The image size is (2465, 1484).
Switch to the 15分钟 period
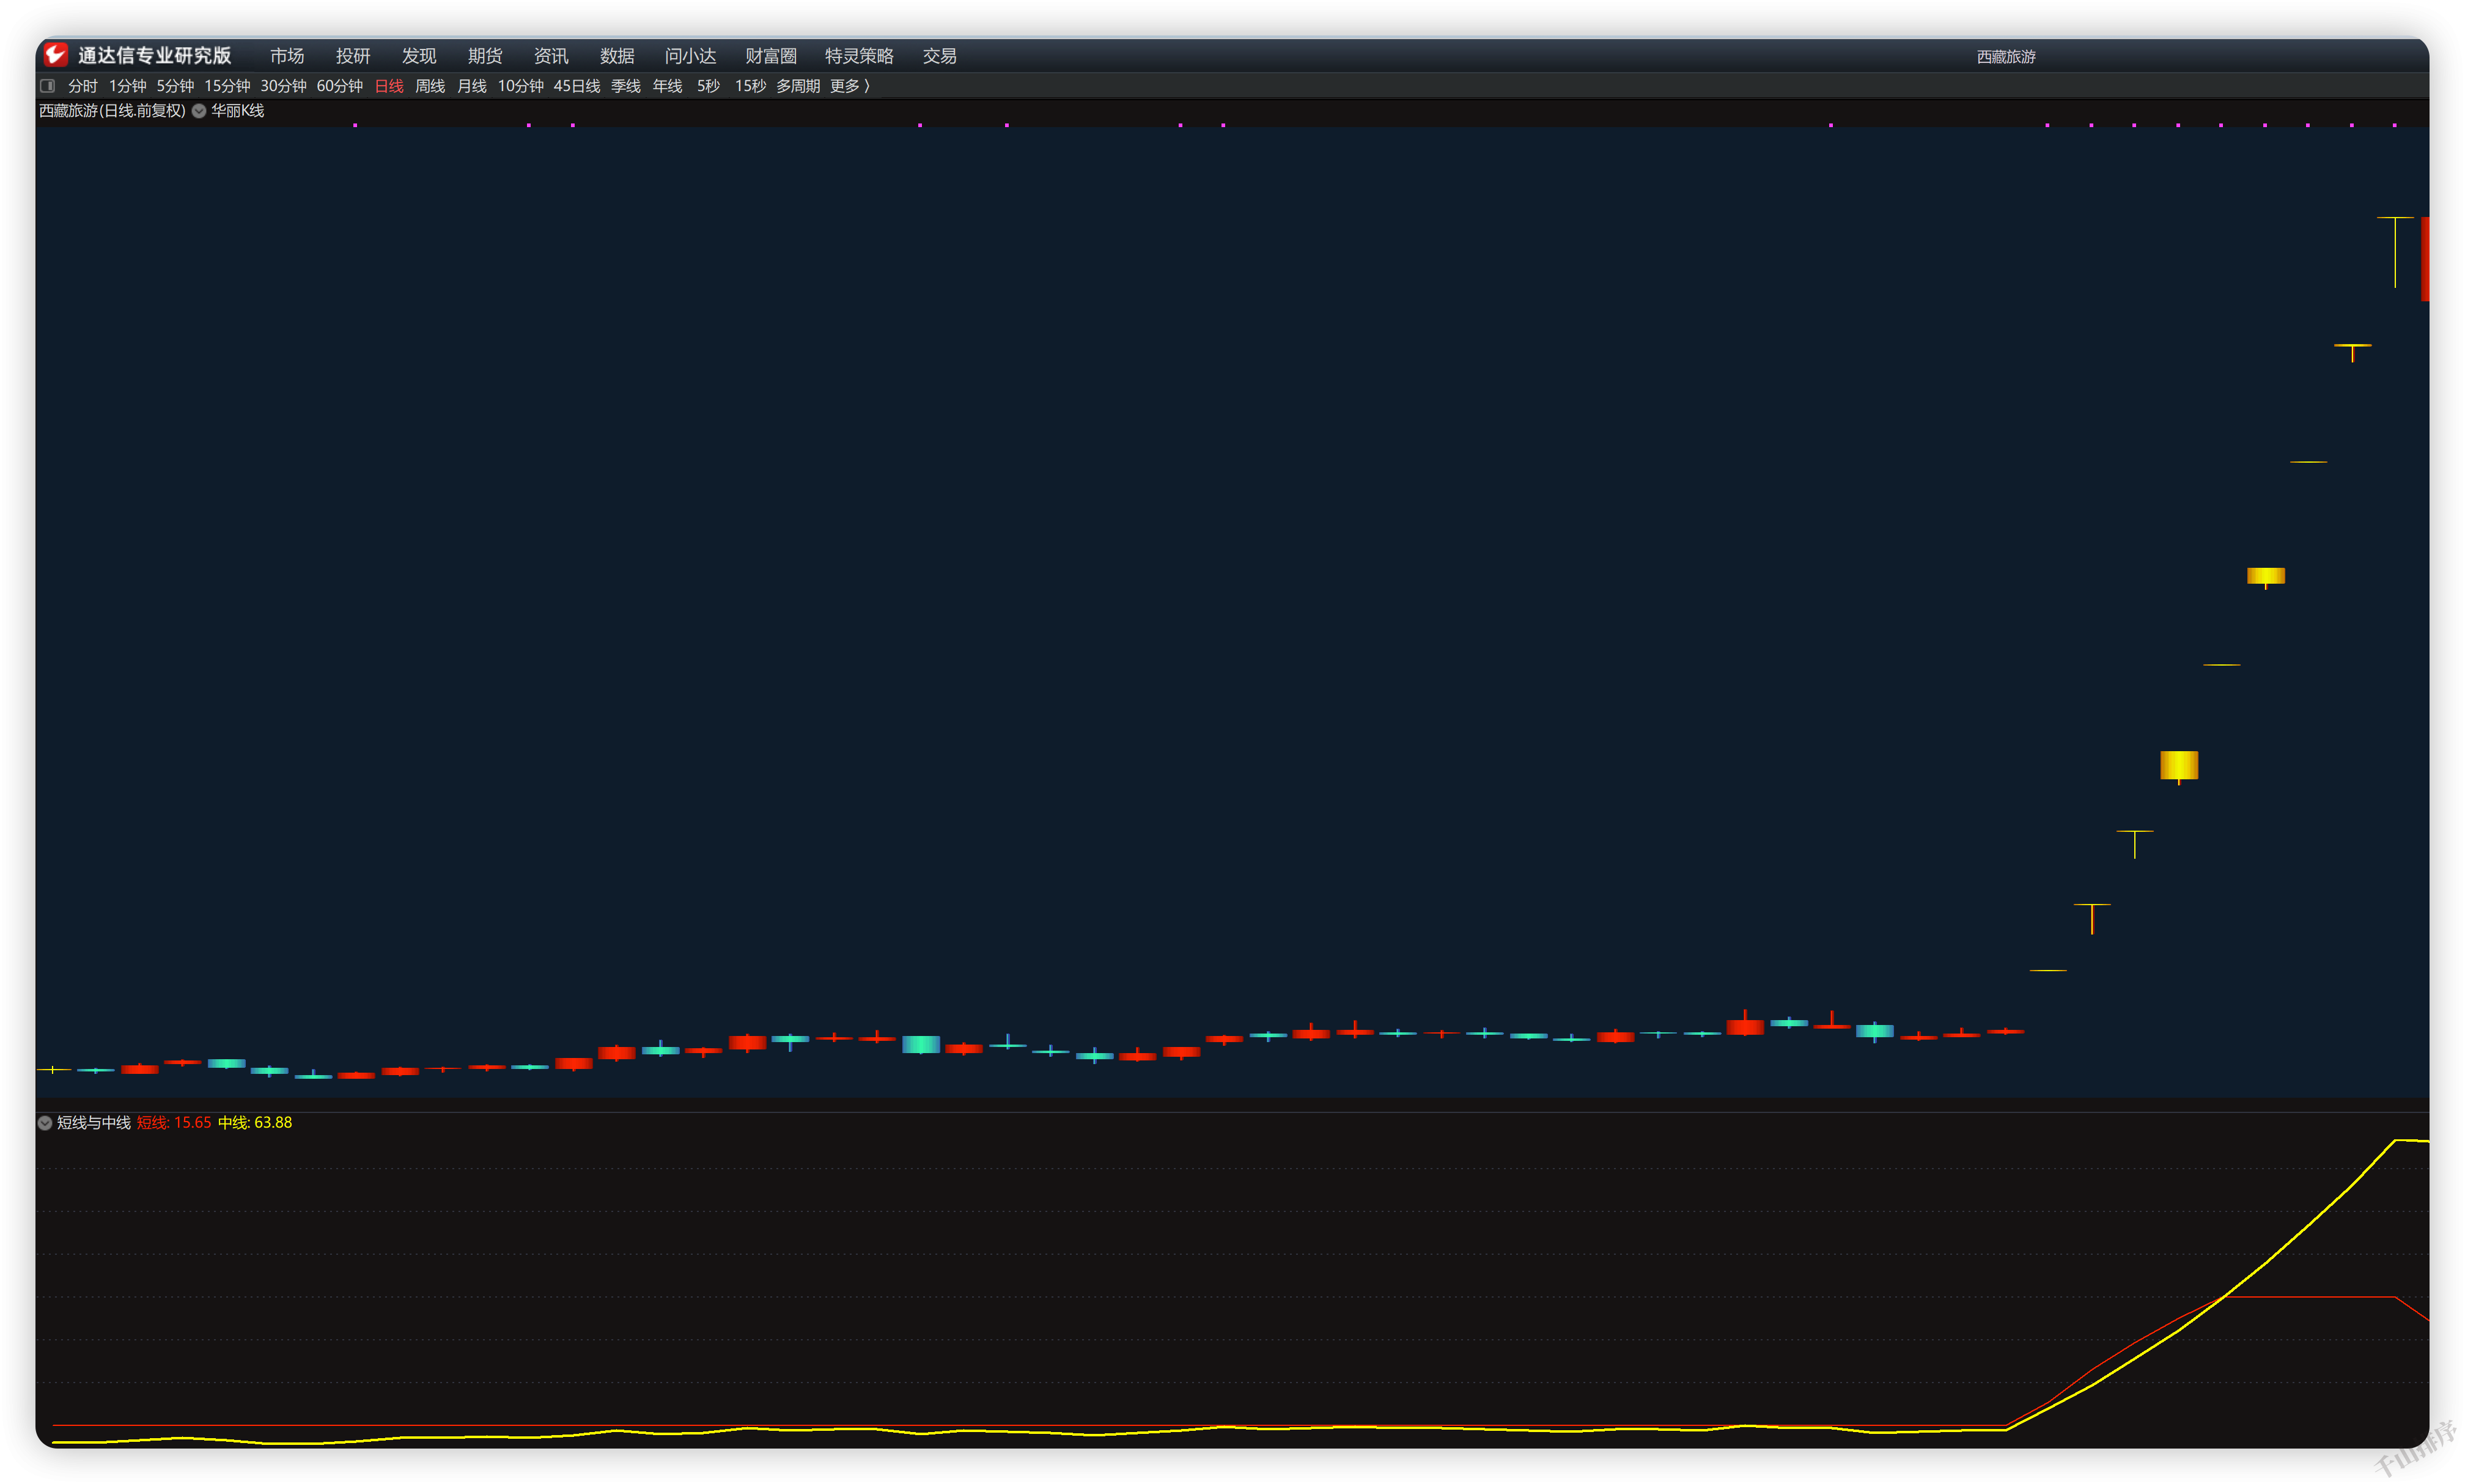tap(227, 86)
